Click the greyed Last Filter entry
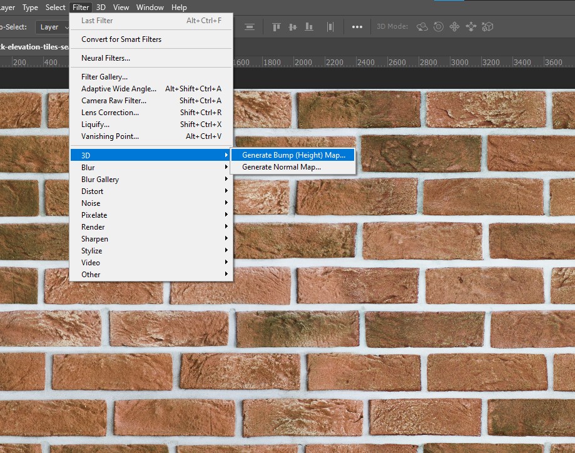This screenshot has width=575, height=453. point(151,21)
